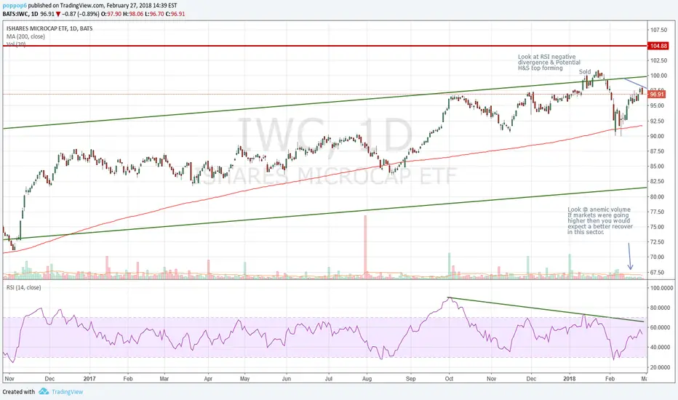Click the 100.0000 RSI axis label
678x400 pixels.
(x=661, y=288)
